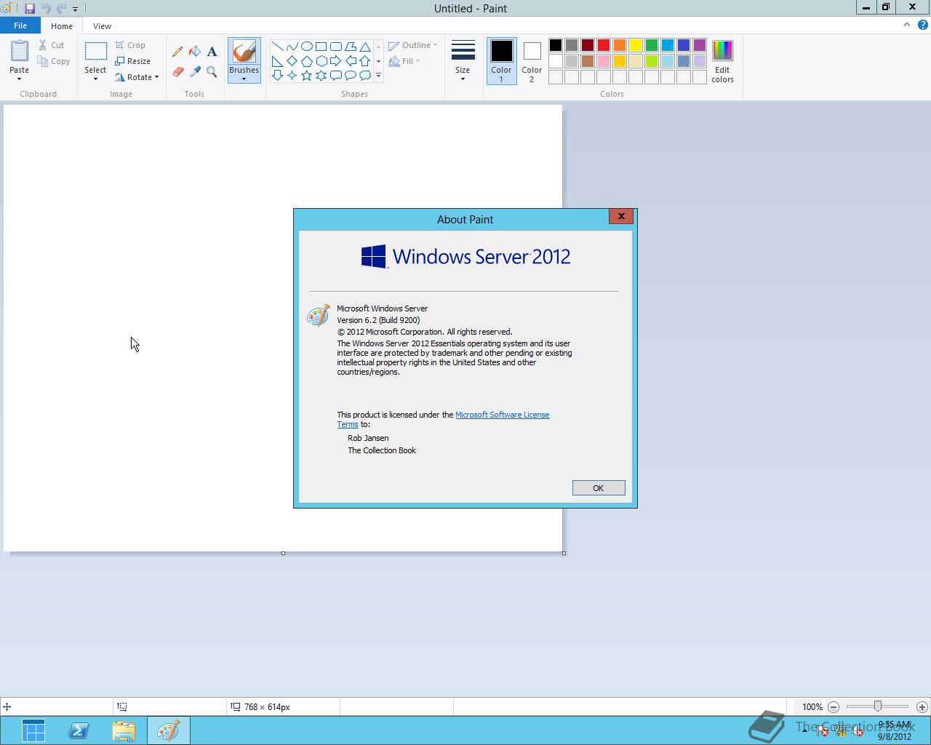Expand the Shapes gallery more arrow
The height and width of the screenshot is (745, 931).
(x=378, y=75)
